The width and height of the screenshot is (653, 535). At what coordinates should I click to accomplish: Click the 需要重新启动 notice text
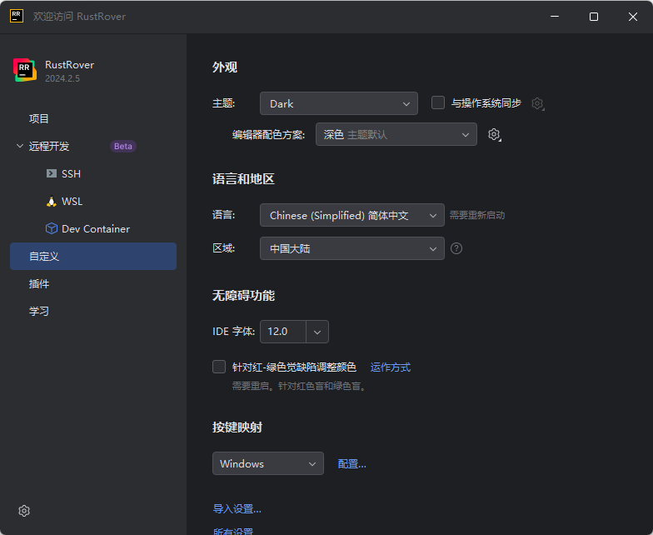(477, 215)
